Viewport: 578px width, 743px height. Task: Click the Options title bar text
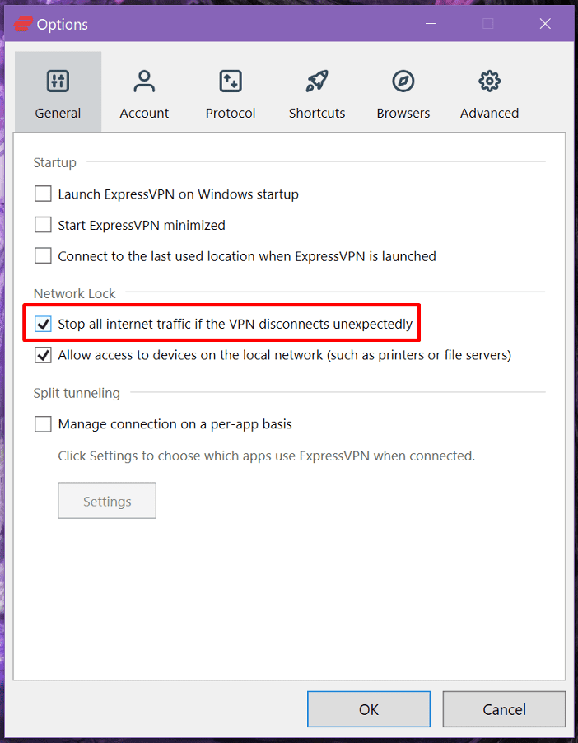pos(63,25)
